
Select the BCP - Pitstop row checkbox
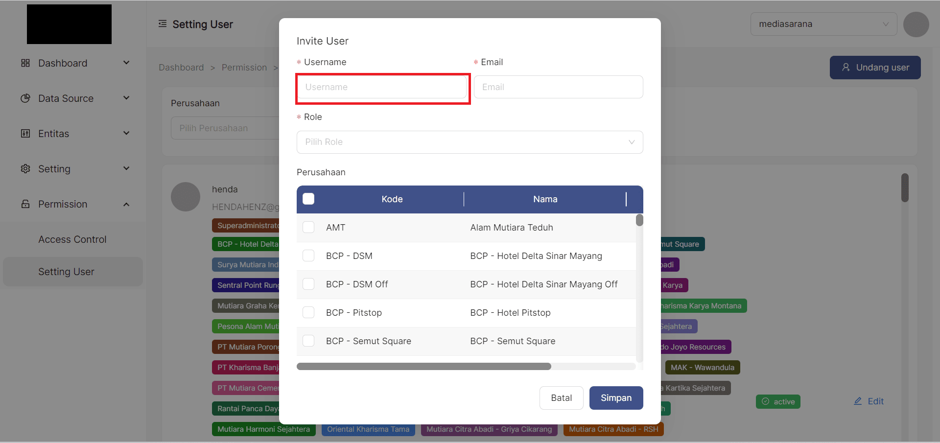(308, 312)
